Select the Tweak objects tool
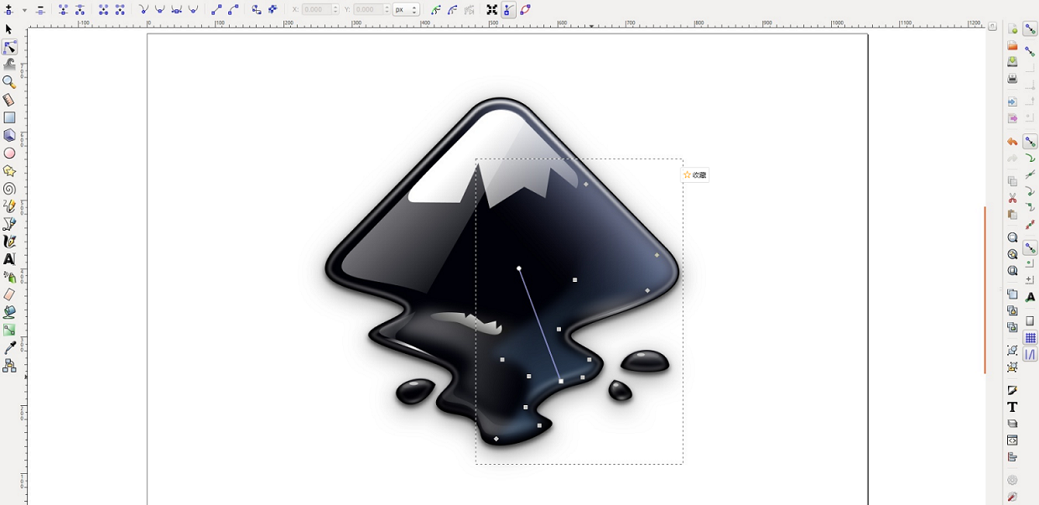This screenshot has height=505, width=1039. (9, 65)
